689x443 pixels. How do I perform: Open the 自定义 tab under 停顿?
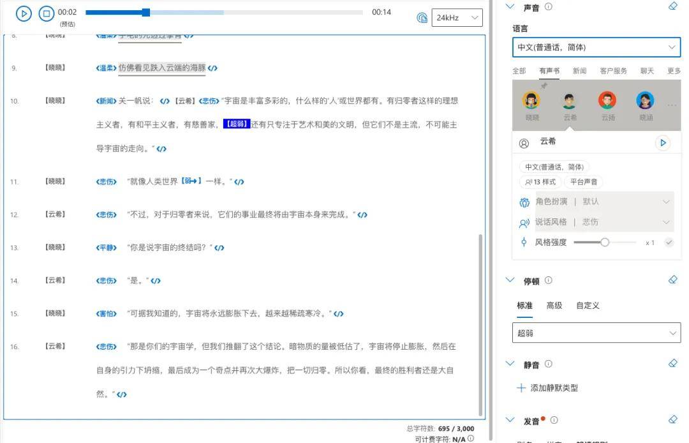[x=588, y=305]
